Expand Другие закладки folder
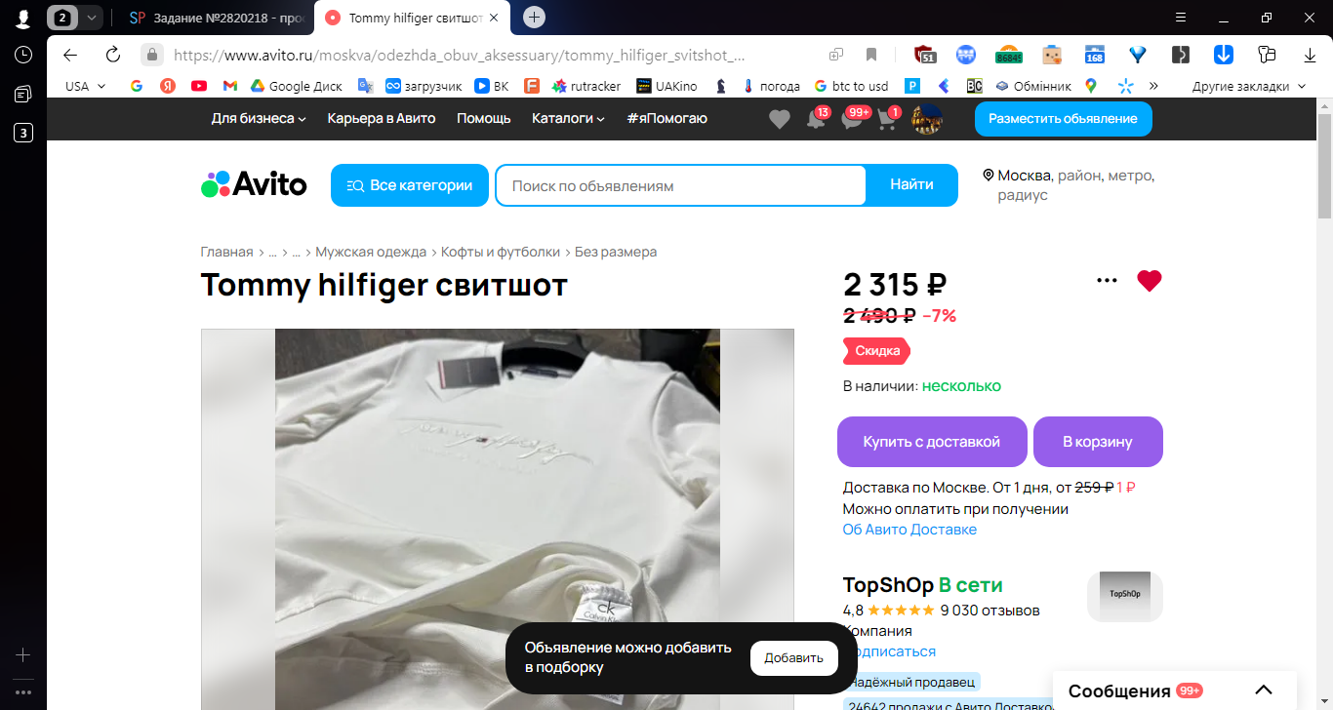1333x710 pixels. click(1248, 86)
